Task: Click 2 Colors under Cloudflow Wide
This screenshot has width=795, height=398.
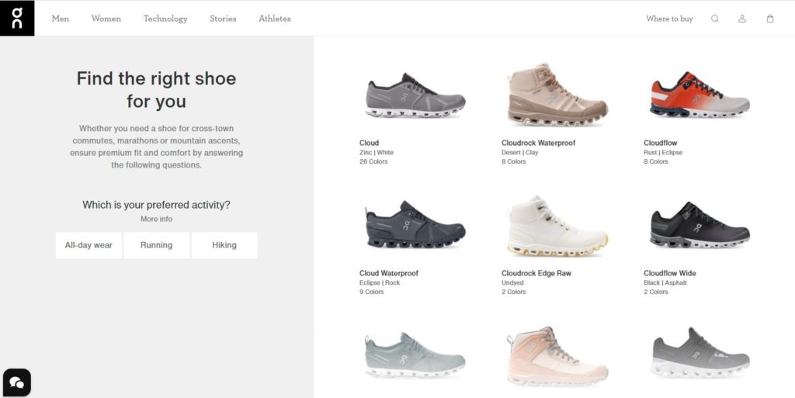Action: coord(656,292)
